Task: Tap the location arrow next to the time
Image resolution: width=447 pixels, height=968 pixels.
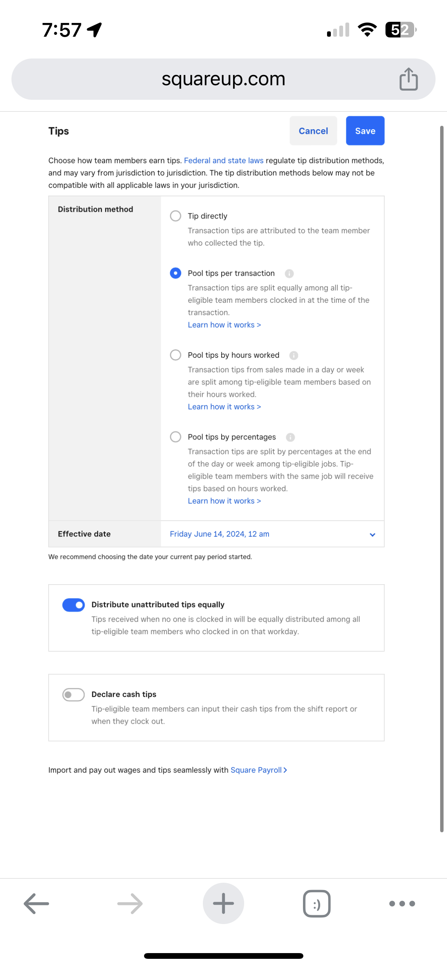Action: [94, 30]
